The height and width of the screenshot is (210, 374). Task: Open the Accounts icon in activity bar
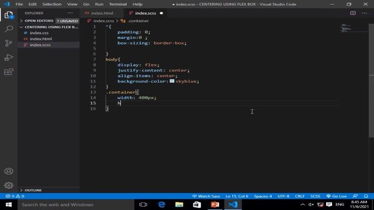coord(9,171)
